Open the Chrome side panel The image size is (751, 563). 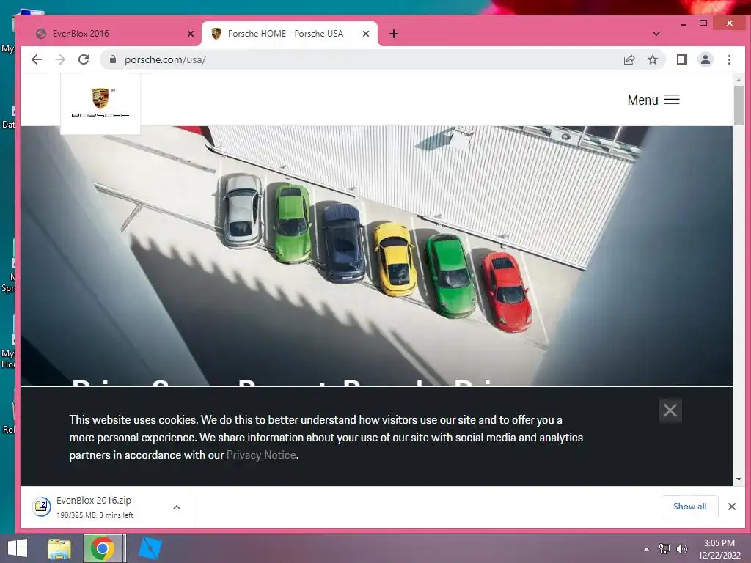pyautogui.click(x=681, y=59)
